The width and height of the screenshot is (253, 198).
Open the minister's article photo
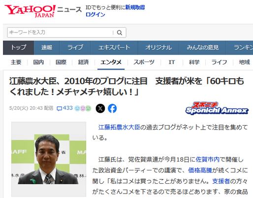pos(49,159)
